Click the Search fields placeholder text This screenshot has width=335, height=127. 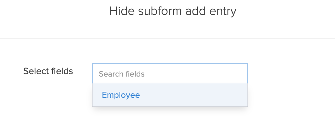pyautogui.click(x=122, y=74)
